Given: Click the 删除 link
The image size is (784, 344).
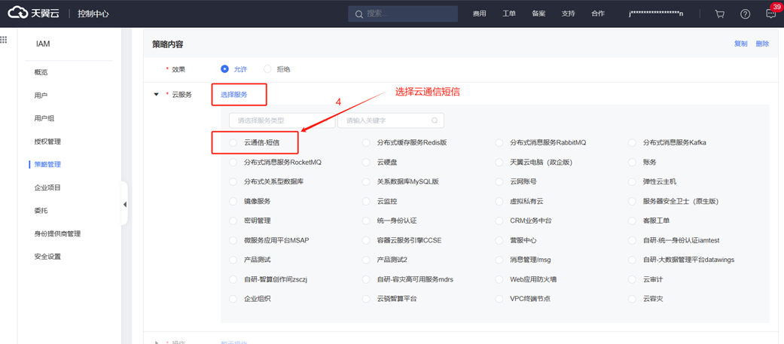Looking at the screenshot, I should point(762,44).
